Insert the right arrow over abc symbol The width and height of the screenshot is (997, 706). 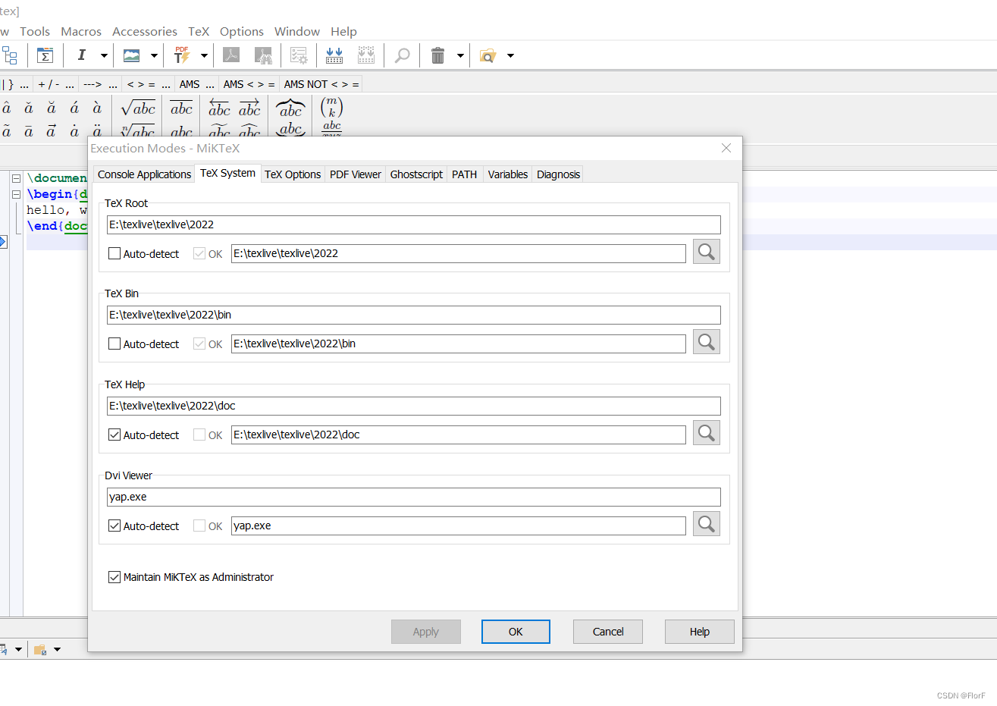tap(249, 108)
